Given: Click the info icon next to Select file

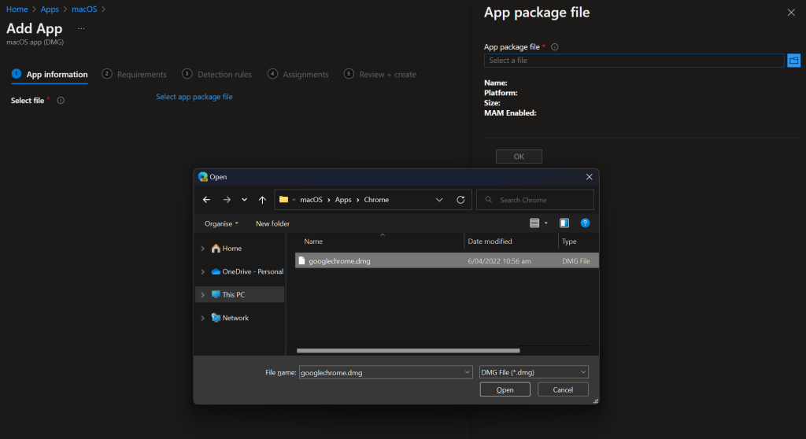Looking at the screenshot, I should click(x=61, y=100).
